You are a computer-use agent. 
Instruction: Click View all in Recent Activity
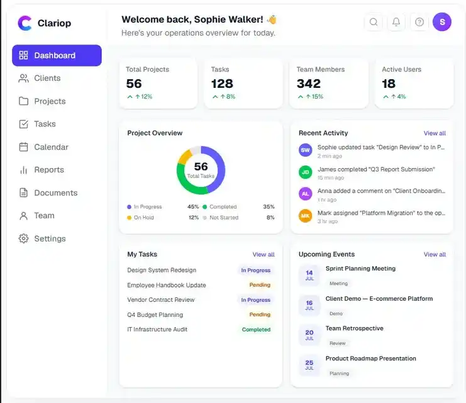pyautogui.click(x=435, y=134)
